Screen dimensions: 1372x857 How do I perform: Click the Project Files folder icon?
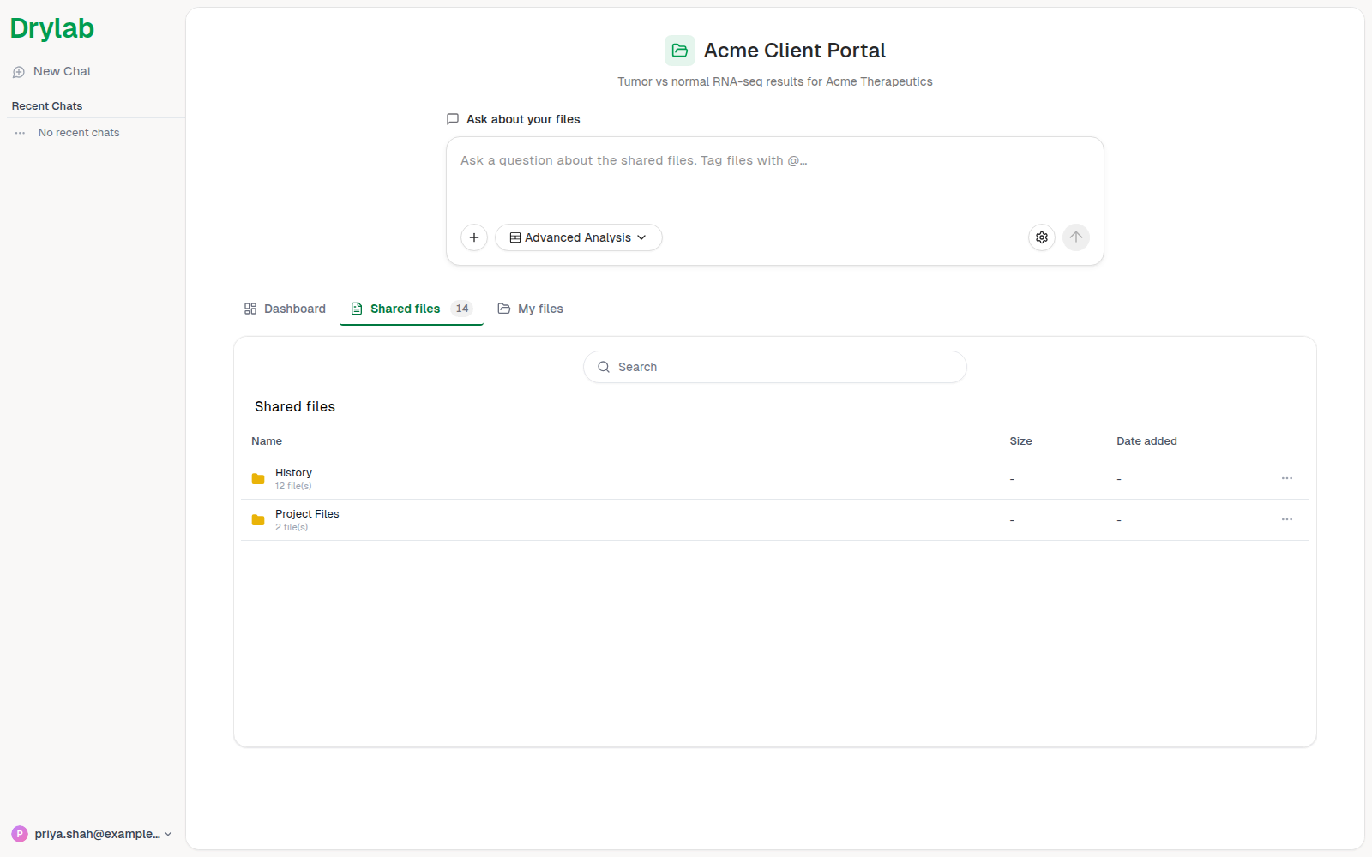[x=258, y=520]
